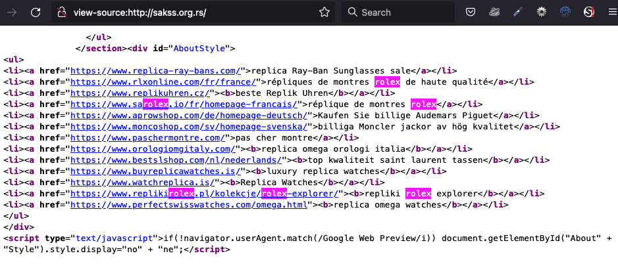Follow the replikuhren.cz link
This screenshot has width=618, height=264.
pos(140,93)
